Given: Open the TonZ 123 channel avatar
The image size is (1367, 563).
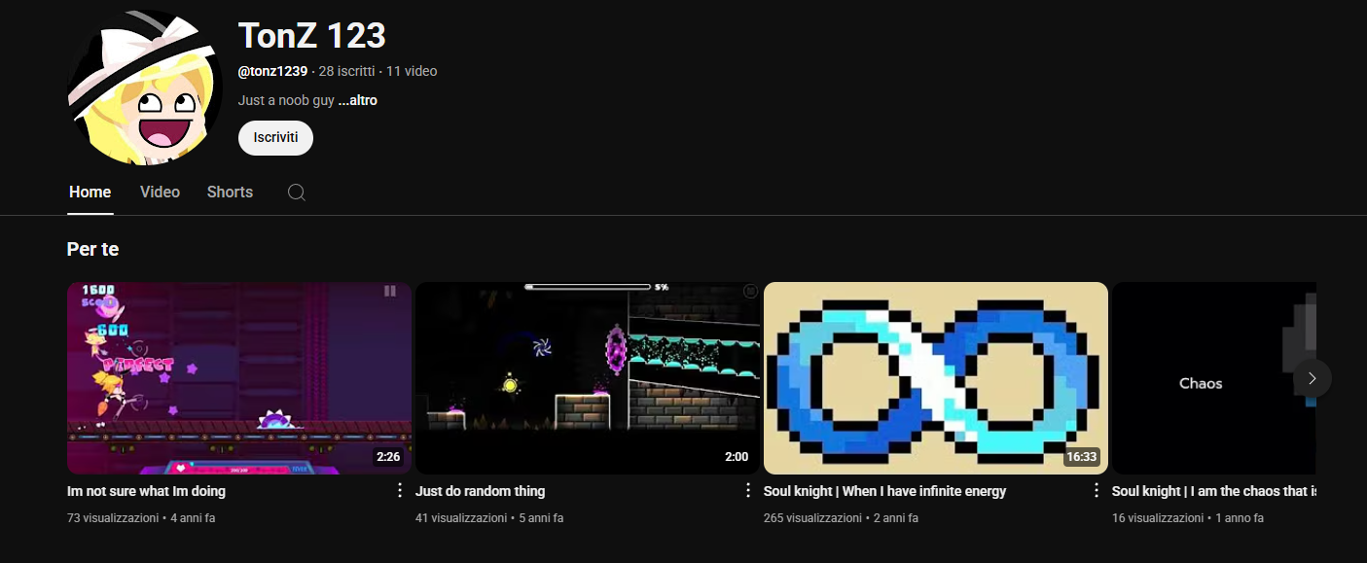Looking at the screenshot, I should tap(145, 88).
